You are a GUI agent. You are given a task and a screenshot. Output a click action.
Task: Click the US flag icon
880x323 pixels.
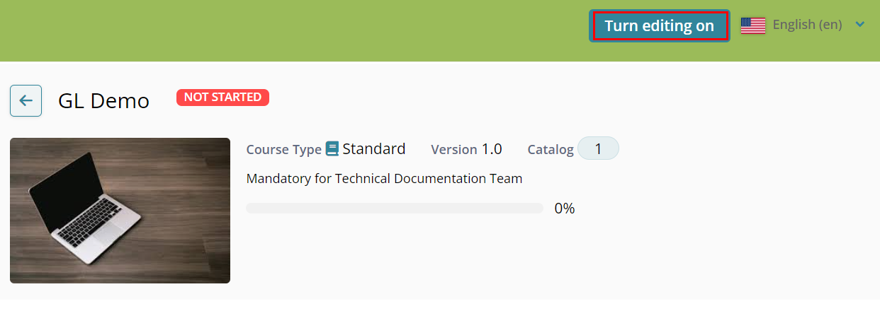752,25
